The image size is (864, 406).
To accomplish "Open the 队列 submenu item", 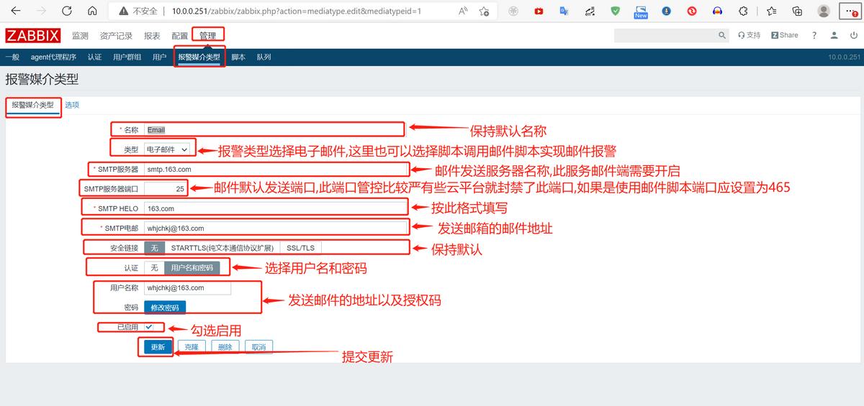I will click(x=264, y=57).
